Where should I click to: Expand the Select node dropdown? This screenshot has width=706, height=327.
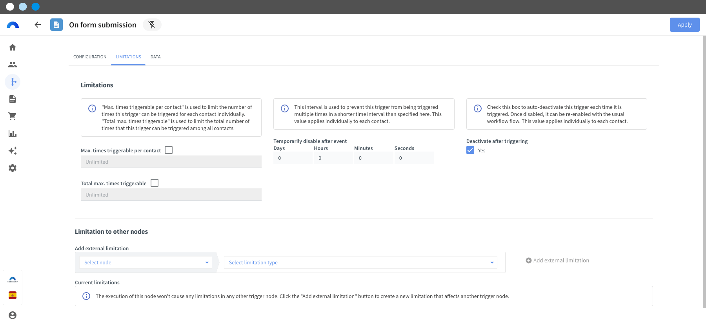[x=146, y=262]
